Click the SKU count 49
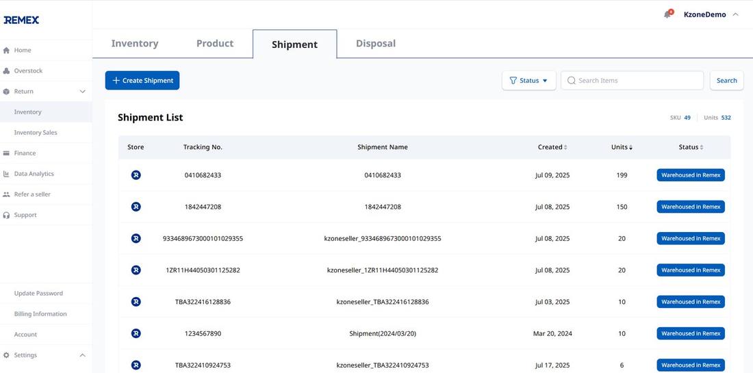Image resolution: width=753 pixels, height=373 pixels. [687, 118]
